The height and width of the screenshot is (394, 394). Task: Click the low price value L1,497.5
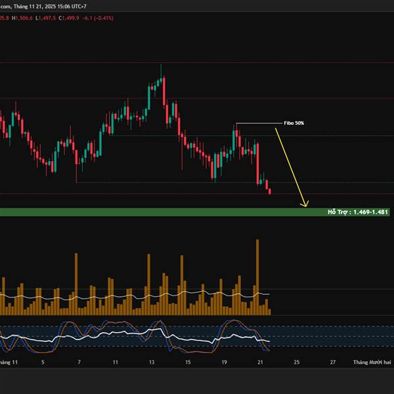(x=45, y=18)
